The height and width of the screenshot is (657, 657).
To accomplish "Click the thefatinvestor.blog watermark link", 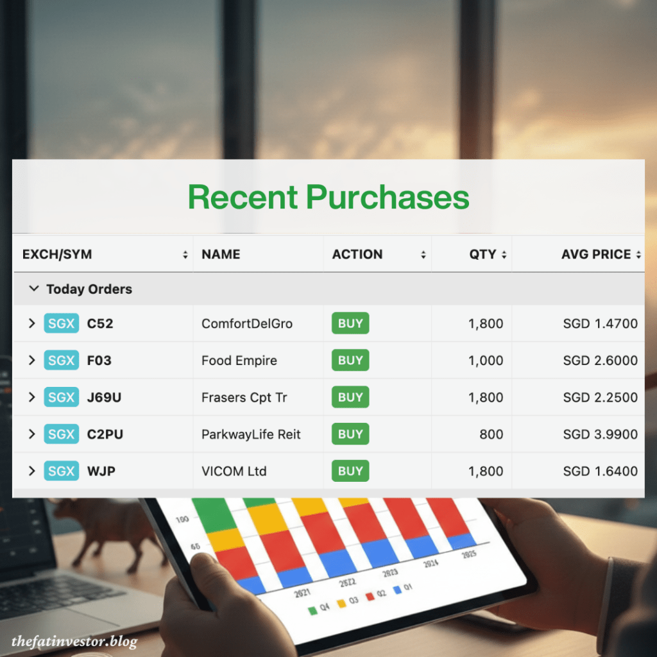I will coord(74,641).
